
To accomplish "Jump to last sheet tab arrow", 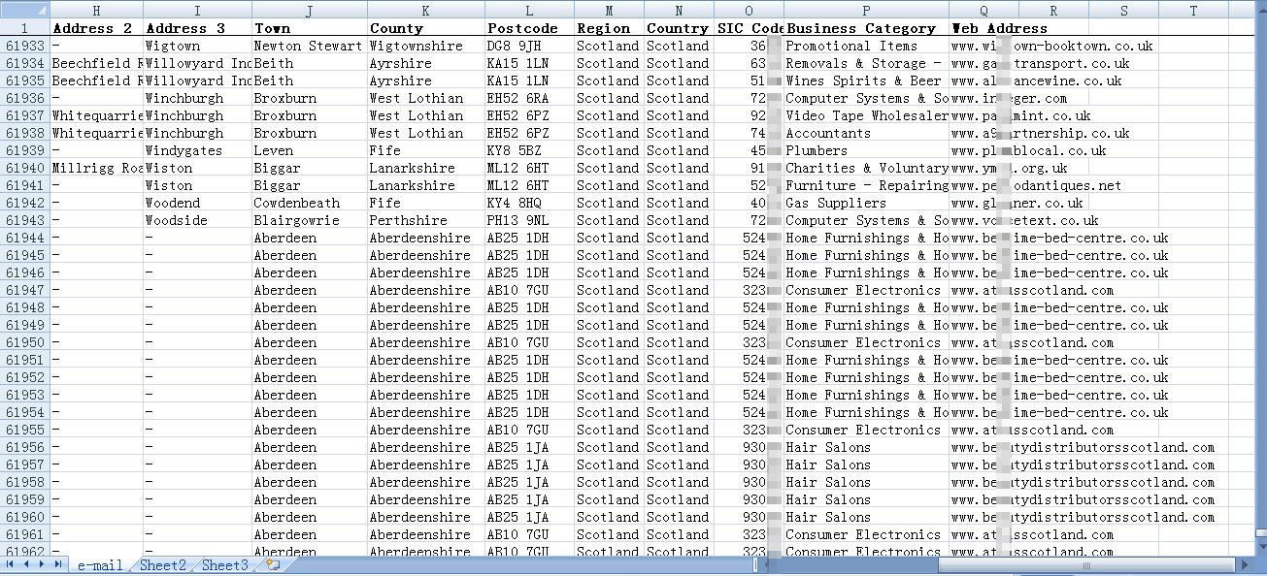I will pyautogui.click(x=58, y=564).
